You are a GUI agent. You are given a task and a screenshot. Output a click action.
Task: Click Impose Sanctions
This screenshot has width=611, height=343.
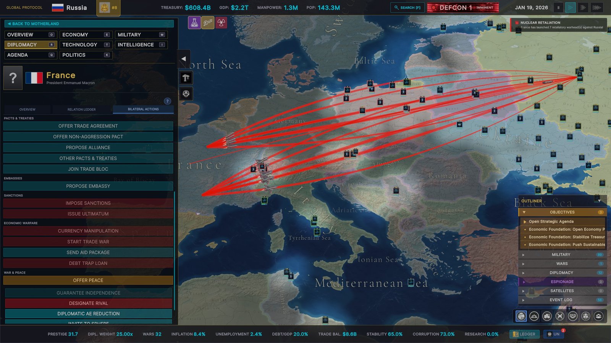coord(88,203)
